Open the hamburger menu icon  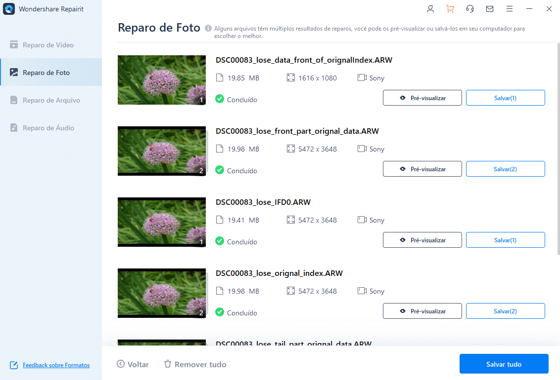[510, 9]
